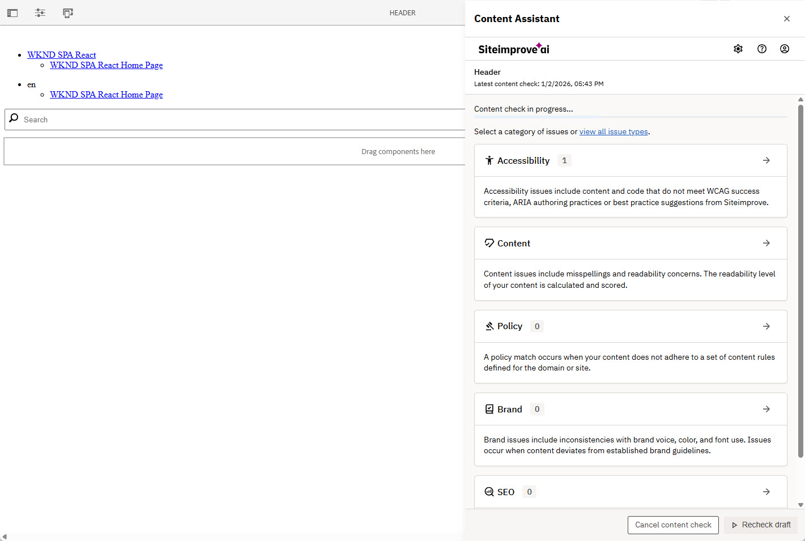The height and width of the screenshot is (541, 805).
Task: Open page properties sliders icon
Action: [40, 13]
